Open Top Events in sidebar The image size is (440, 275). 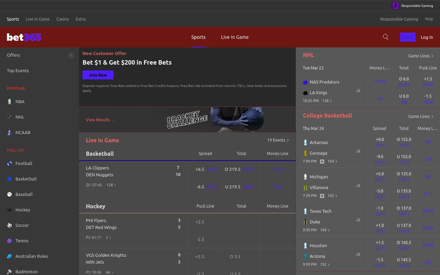[18, 70]
